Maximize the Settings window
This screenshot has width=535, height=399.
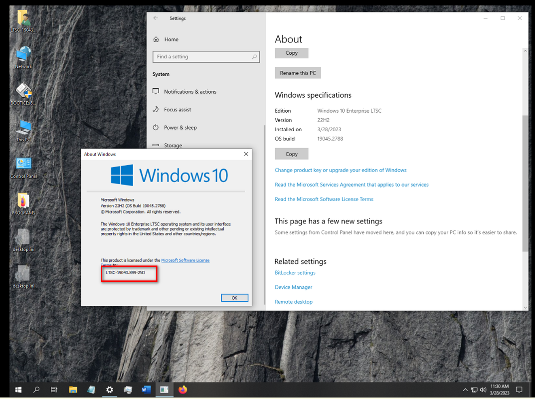click(x=503, y=18)
